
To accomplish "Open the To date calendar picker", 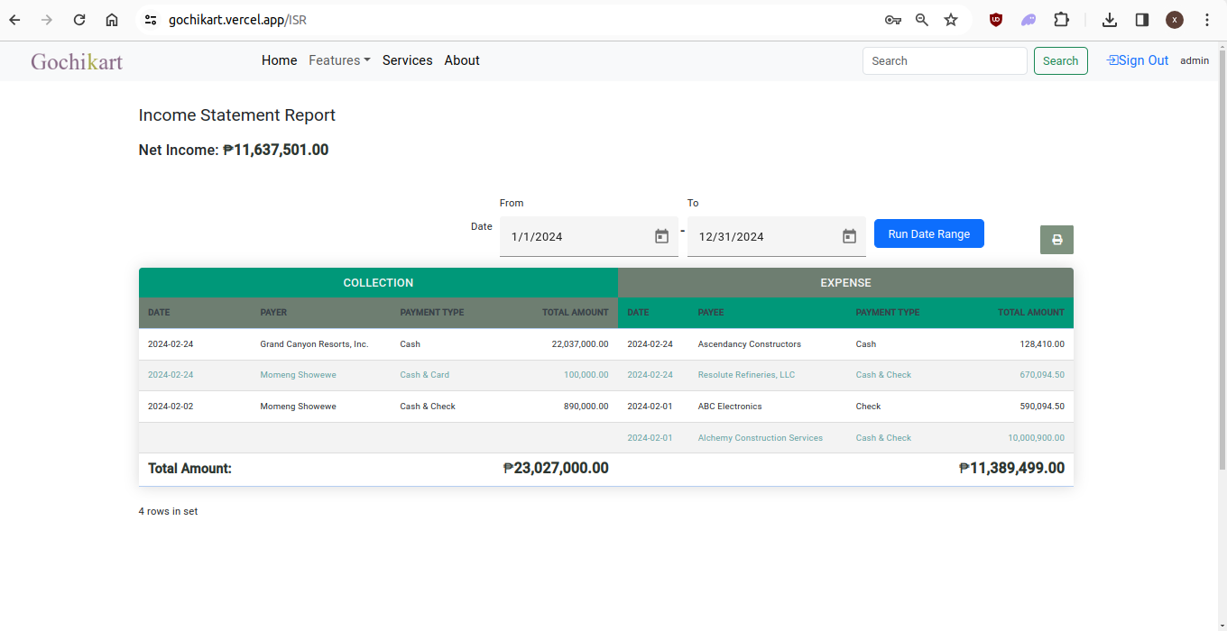I will click(x=849, y=236).
